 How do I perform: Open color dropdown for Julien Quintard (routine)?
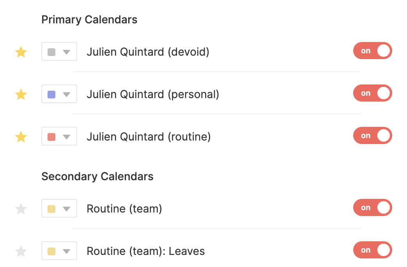tap(66, 137)
